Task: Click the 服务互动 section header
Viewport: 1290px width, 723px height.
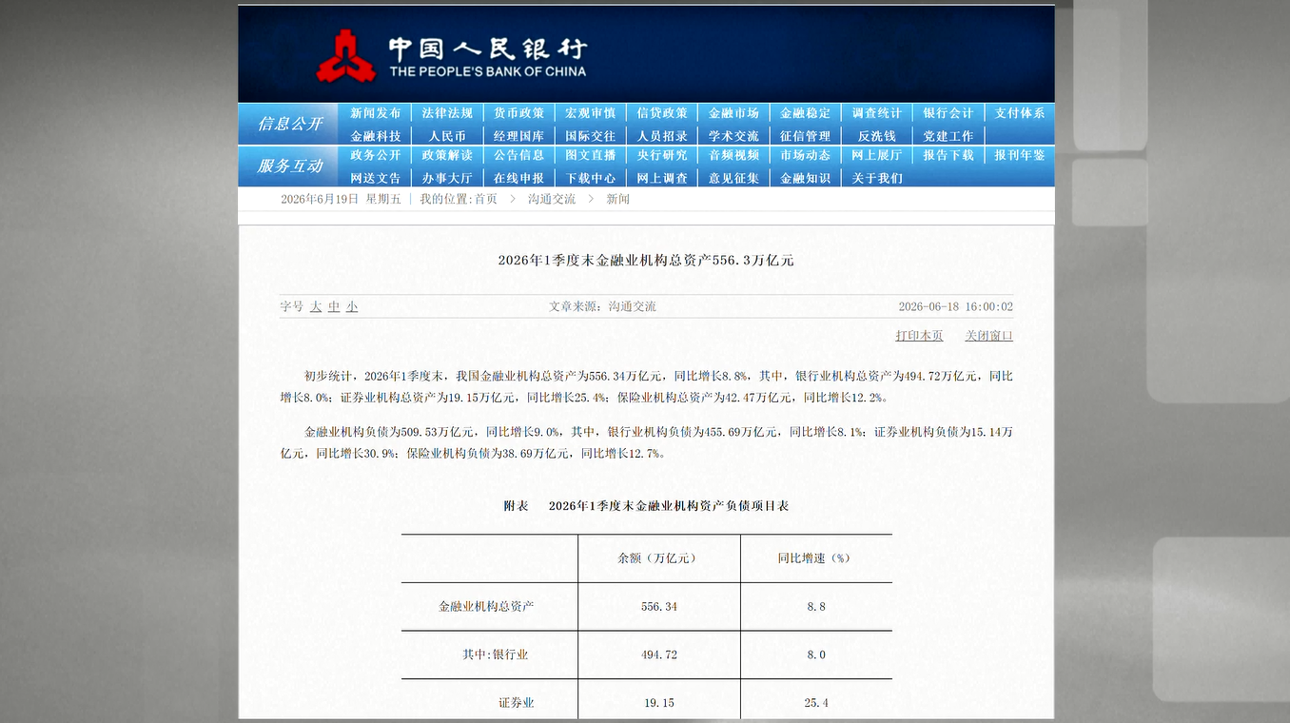Action: tap(289, 166)
